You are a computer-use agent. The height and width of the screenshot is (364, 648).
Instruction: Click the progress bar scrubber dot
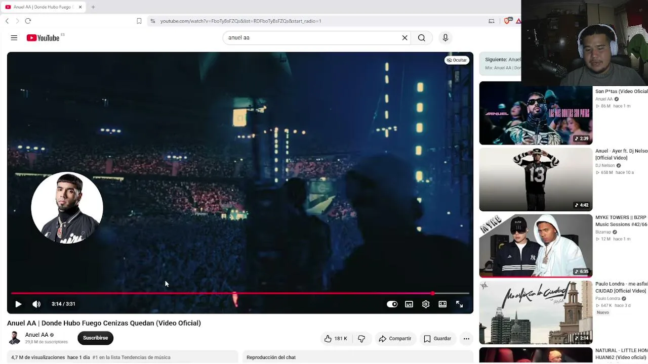pos(432,293)
